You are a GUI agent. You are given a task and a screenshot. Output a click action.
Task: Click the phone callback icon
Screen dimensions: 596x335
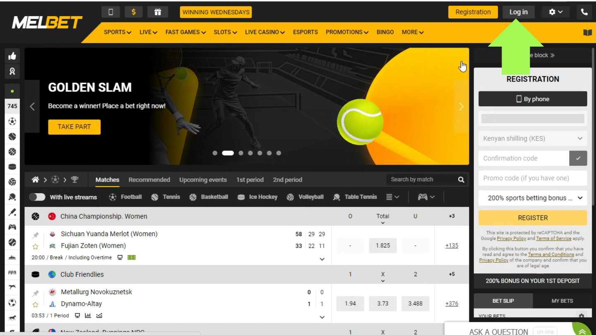[584, 12]
